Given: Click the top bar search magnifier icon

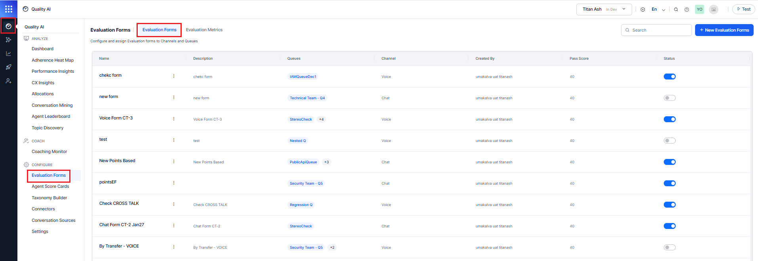Looking at the screenshot, I should pos(676,9).
